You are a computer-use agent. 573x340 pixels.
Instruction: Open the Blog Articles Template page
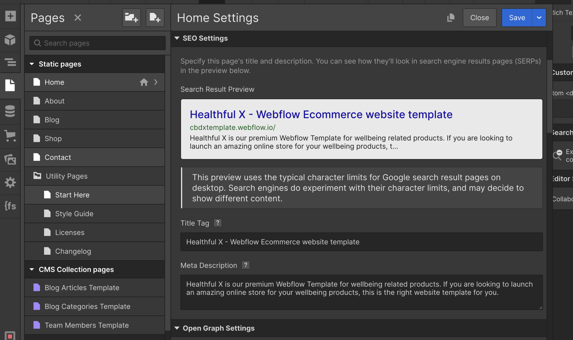point(94,288)
